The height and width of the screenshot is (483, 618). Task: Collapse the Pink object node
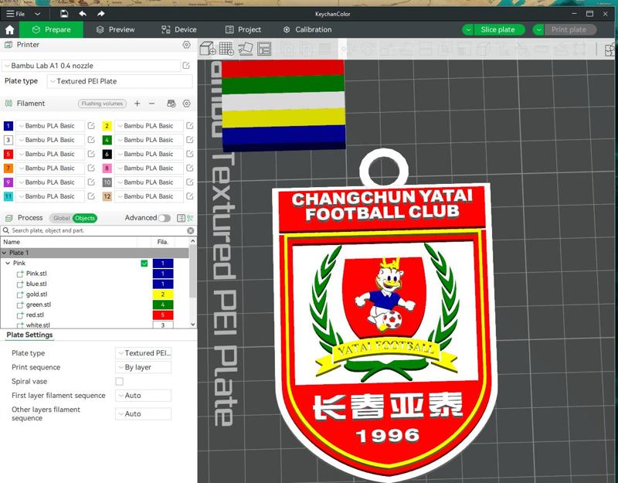coord(8,263)
